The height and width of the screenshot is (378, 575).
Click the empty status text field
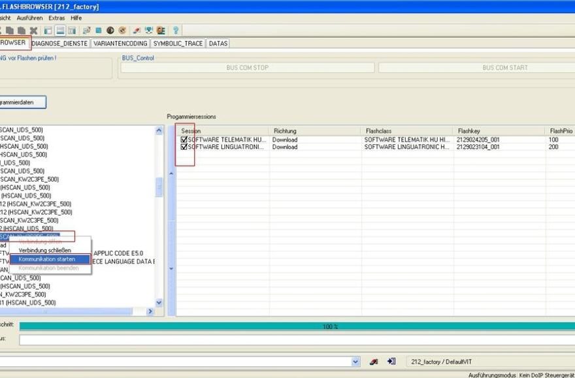tap(297, 340)
